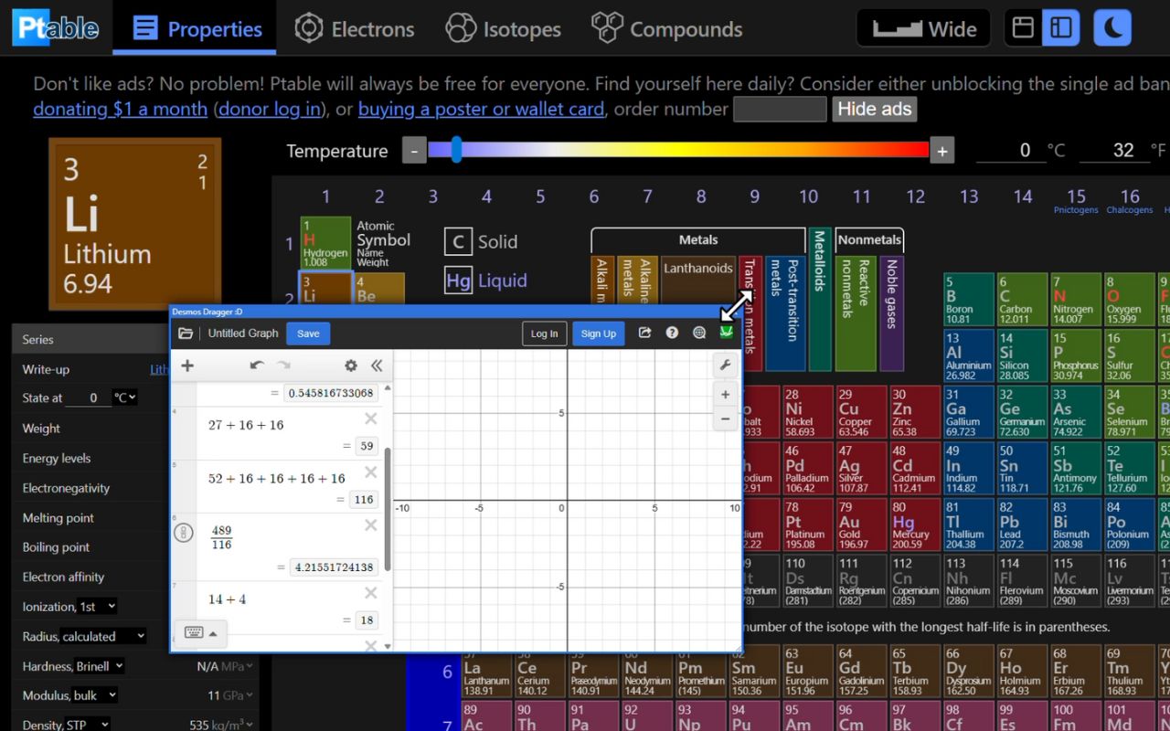Delete the 489/116 expression
Viewport: 1170px width, 731px height.
click(370, 525)
